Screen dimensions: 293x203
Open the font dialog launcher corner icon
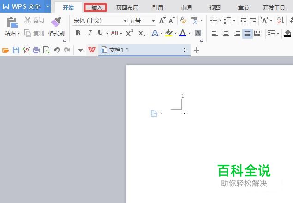(201, 41)
